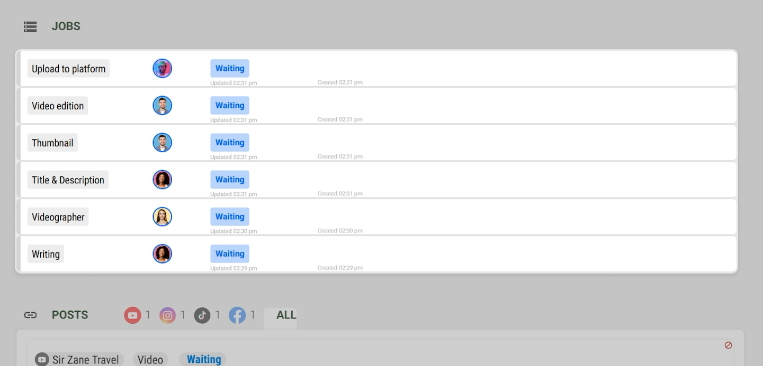Click the avatar on Upload to platform job
The height and width of the screenshot is (366, 763).
163,69
